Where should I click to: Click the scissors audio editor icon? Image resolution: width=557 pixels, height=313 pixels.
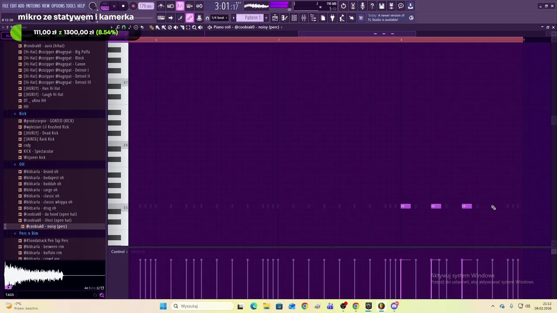click(x=353, y=6)
